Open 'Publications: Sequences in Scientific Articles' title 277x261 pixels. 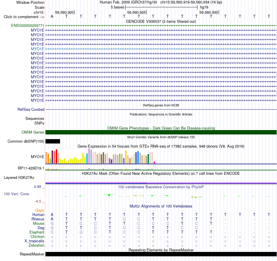click(x=161, y=114)
